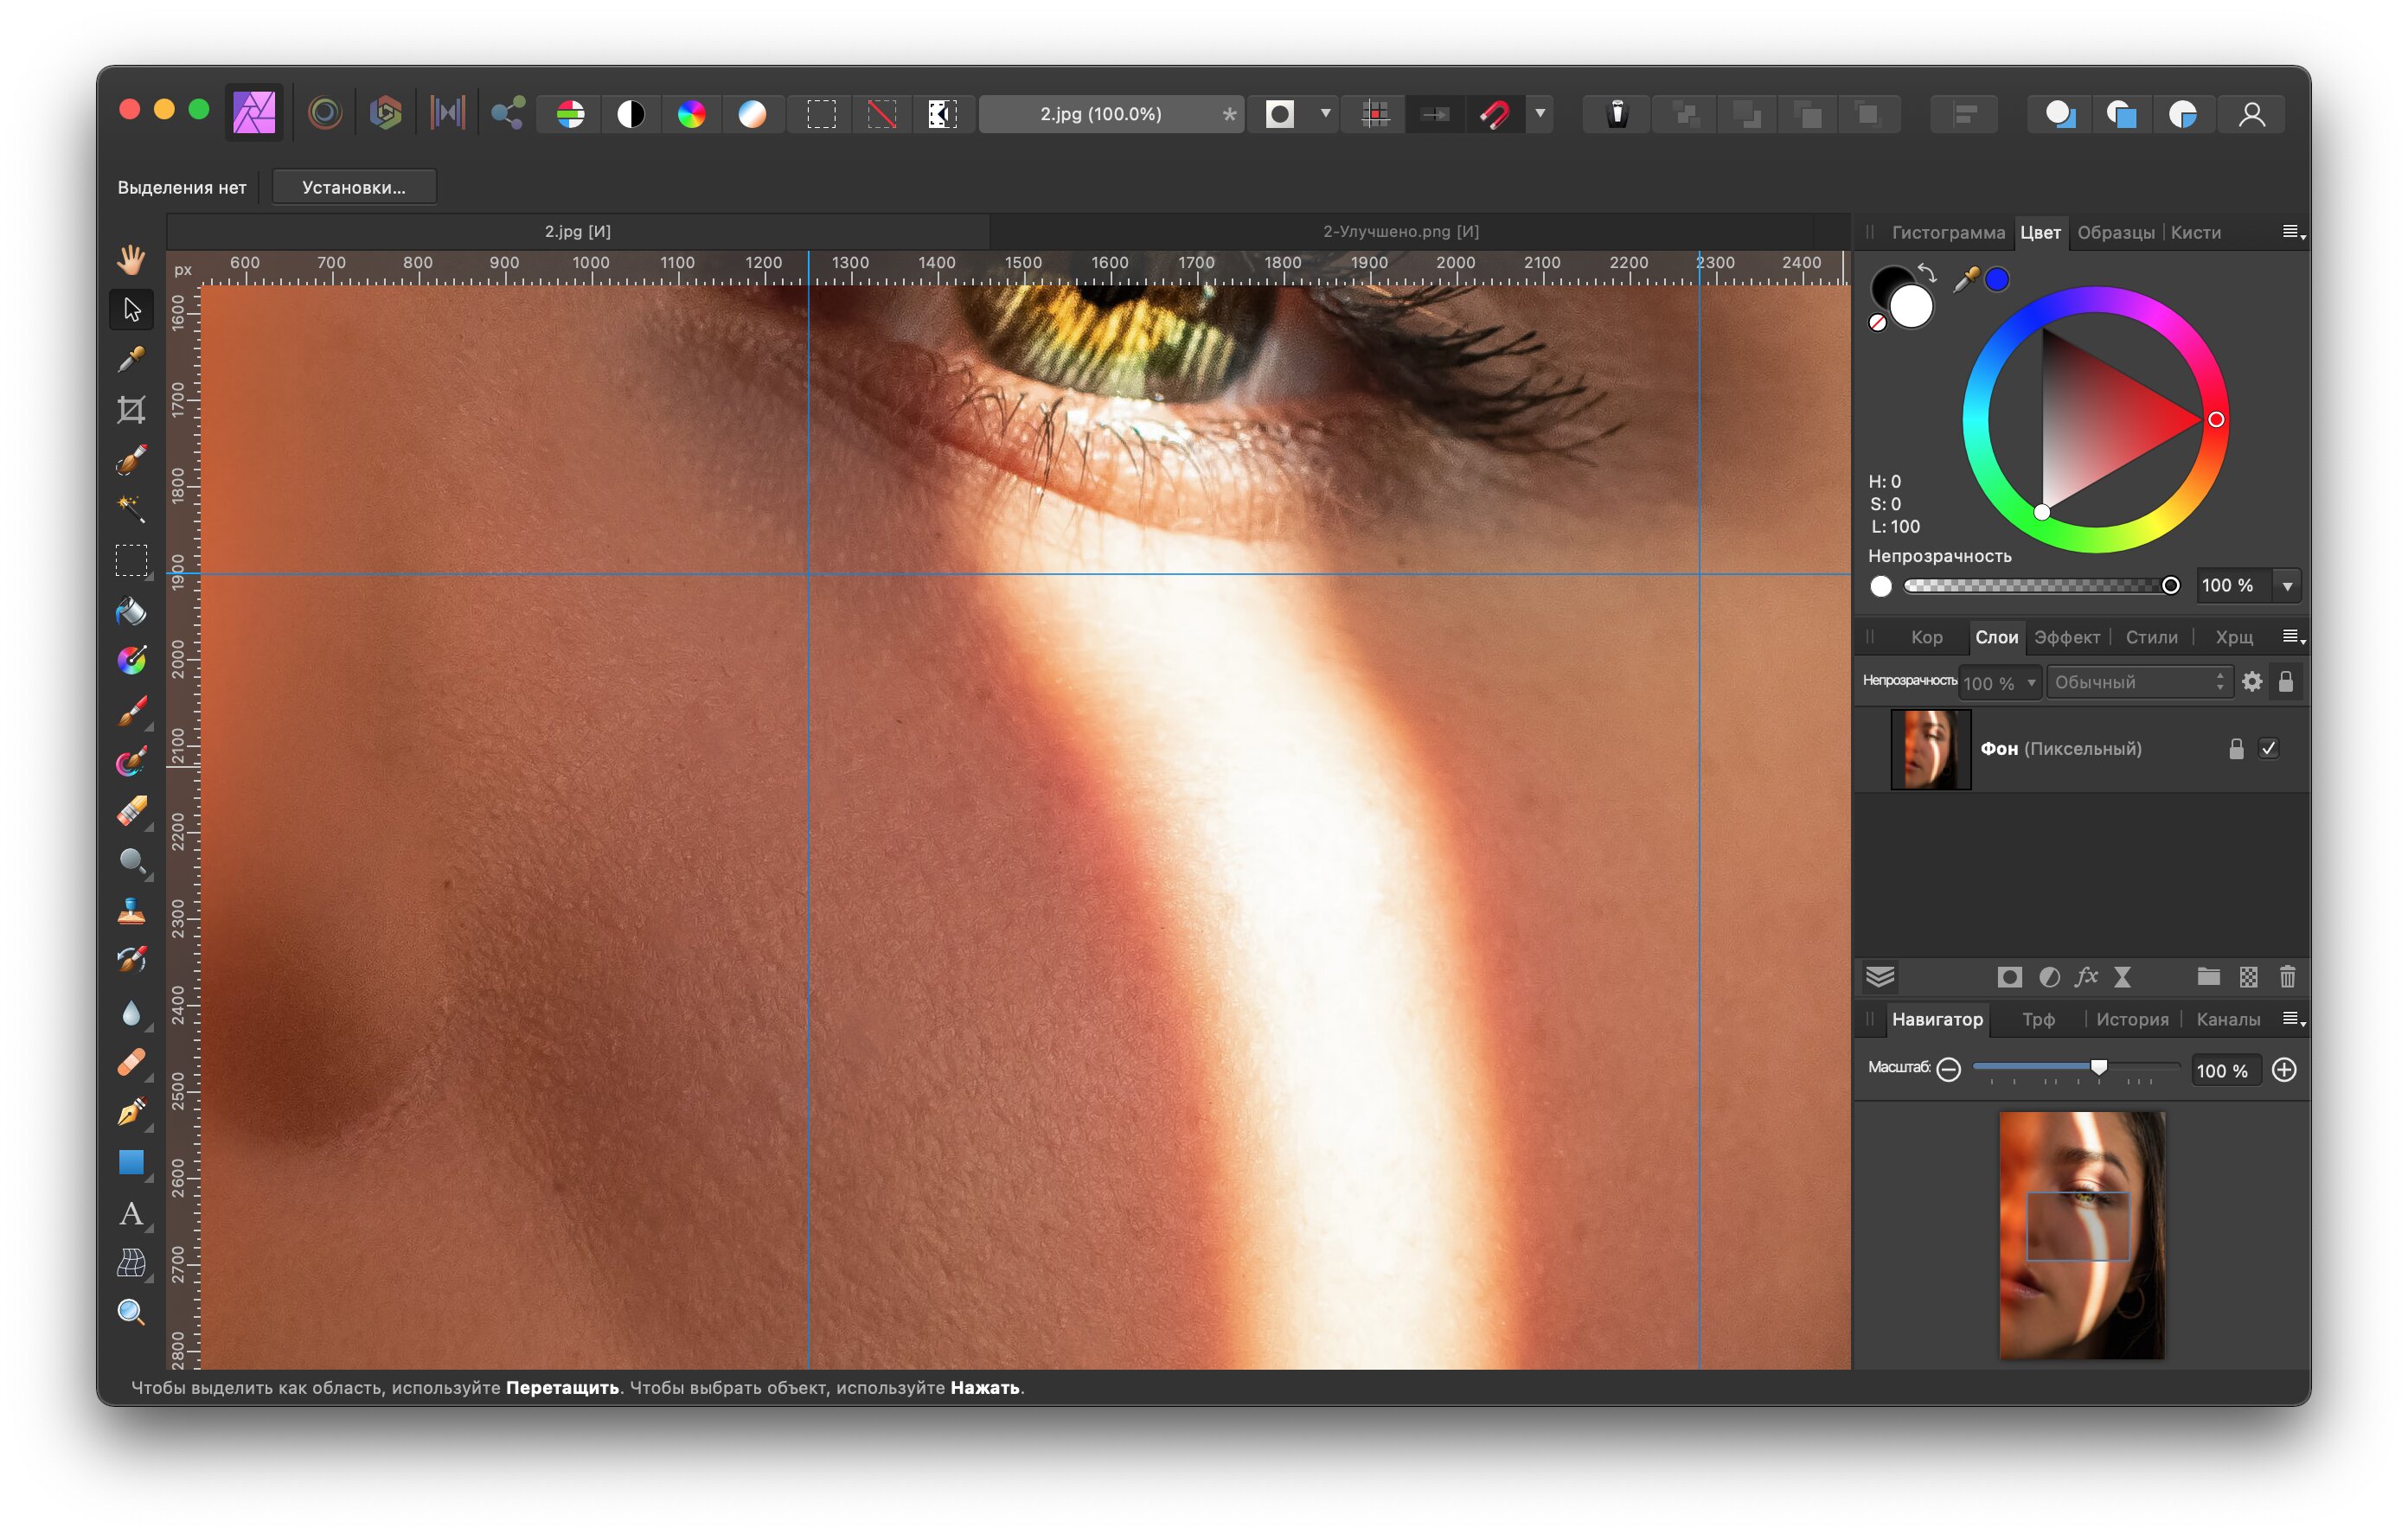Switch to Photo Persona

pos(254,113)
